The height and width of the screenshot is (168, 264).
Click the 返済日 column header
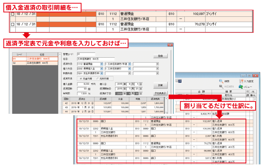[82, 99]
